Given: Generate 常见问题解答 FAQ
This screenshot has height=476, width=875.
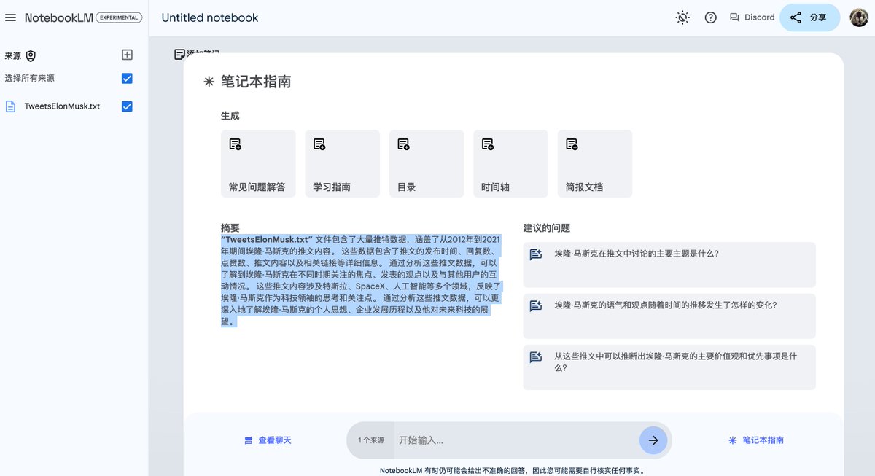Looking at the screenshot, I should point(258,163).
